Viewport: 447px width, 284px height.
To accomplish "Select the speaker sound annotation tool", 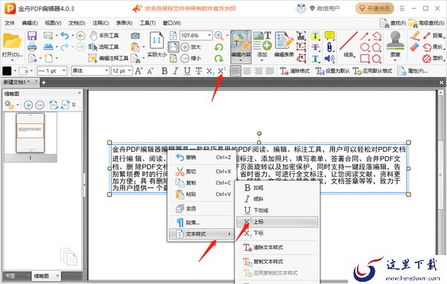I will tap(329, 58).
